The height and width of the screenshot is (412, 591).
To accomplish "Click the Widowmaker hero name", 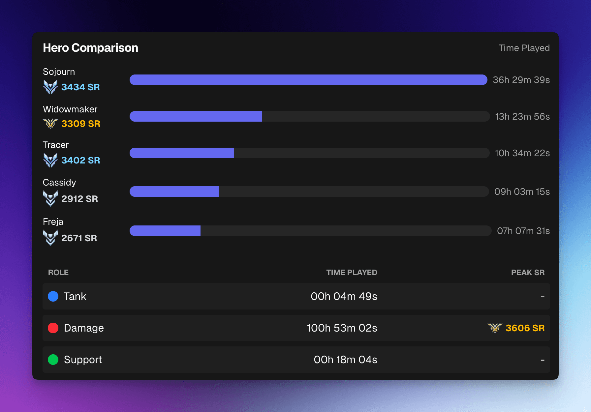I will 70,109.
